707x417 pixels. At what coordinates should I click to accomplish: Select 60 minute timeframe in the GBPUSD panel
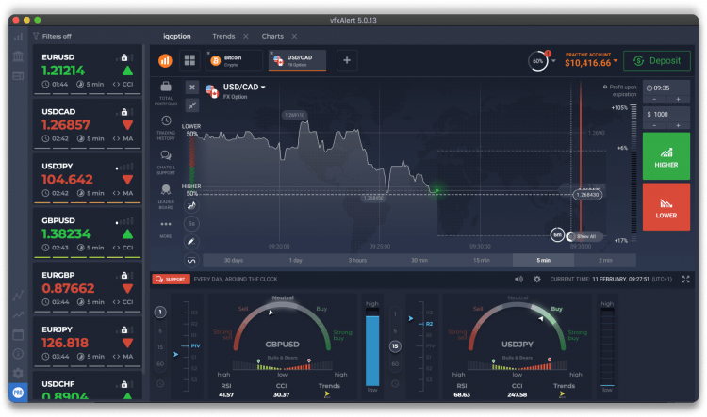160,364
